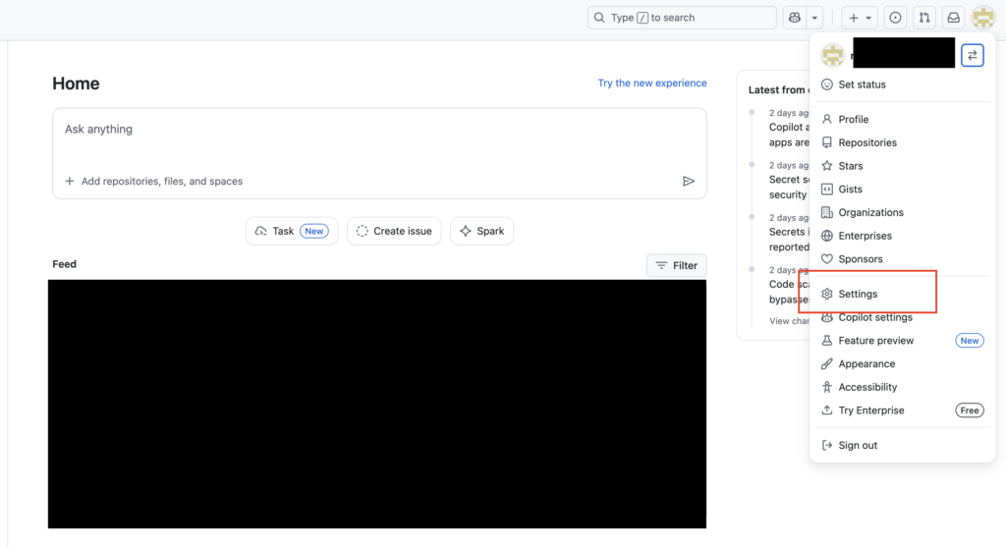Screen dimensions: 1006x547
Task: Click the account switcher arrows button
Action: (973, 56)
